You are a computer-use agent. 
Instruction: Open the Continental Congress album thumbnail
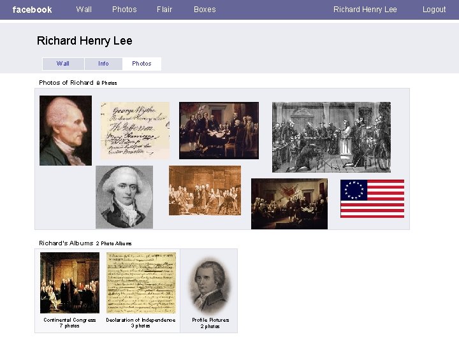pos(69,283)
